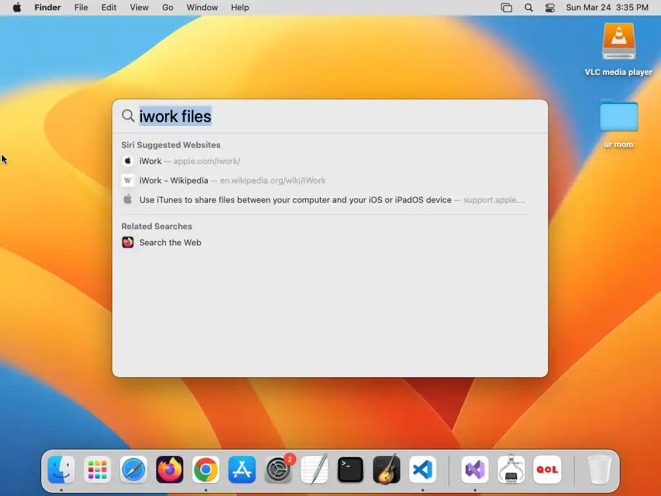Open the Finder menu
661x496 pixels.
click(x=48, y=8)
